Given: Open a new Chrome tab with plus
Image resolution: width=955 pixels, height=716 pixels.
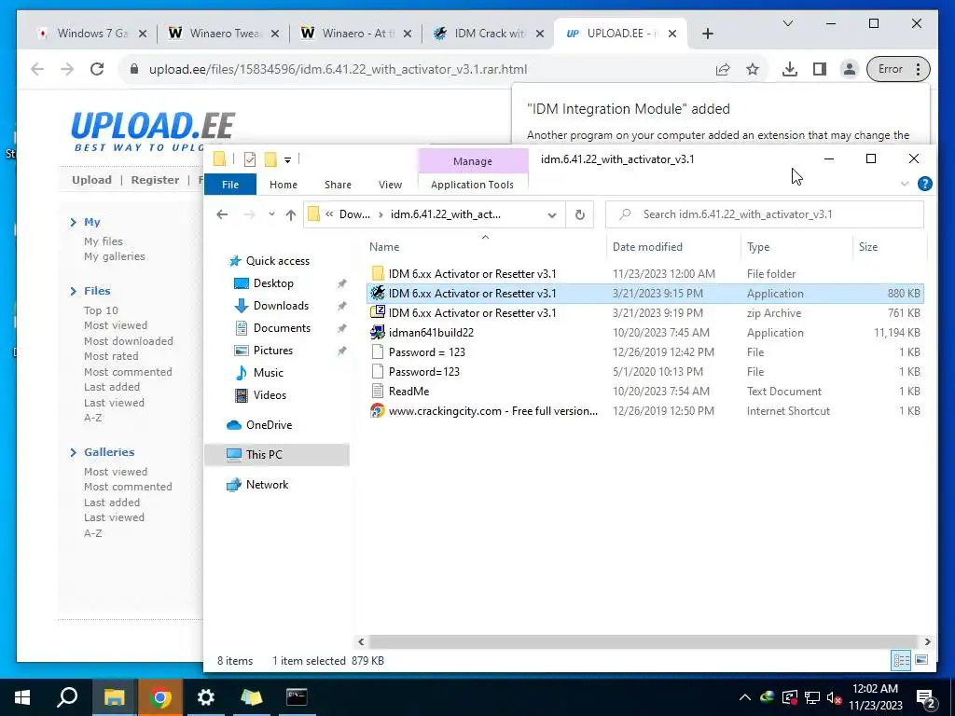Looking at the screenshot, I should coord(707,34).
